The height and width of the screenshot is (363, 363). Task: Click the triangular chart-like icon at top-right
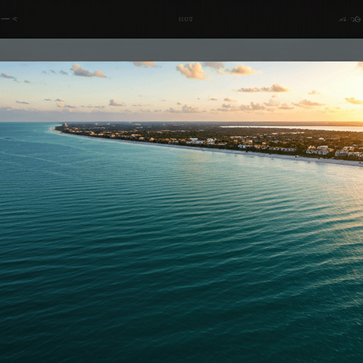pyautogui.click(x=342, y=19)
